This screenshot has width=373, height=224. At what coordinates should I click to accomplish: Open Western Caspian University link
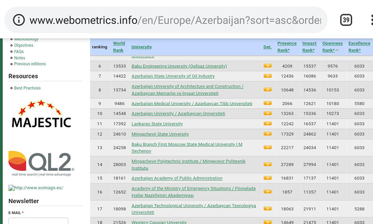pos(159,222)
